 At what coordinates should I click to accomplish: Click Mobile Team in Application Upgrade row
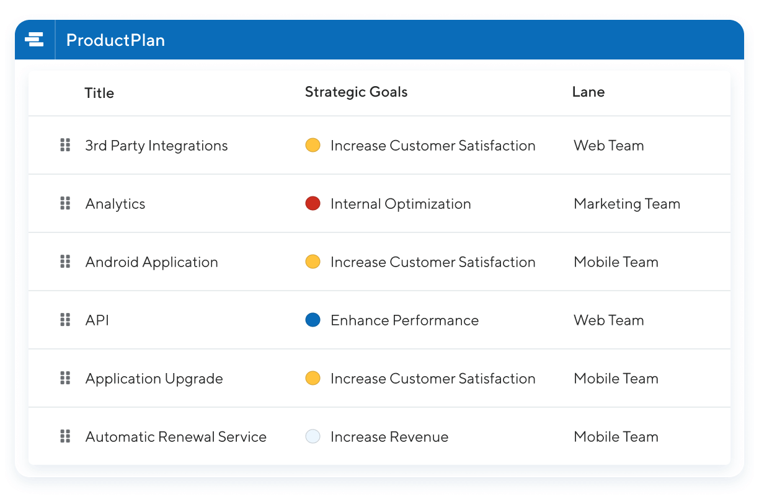(616, 379)
